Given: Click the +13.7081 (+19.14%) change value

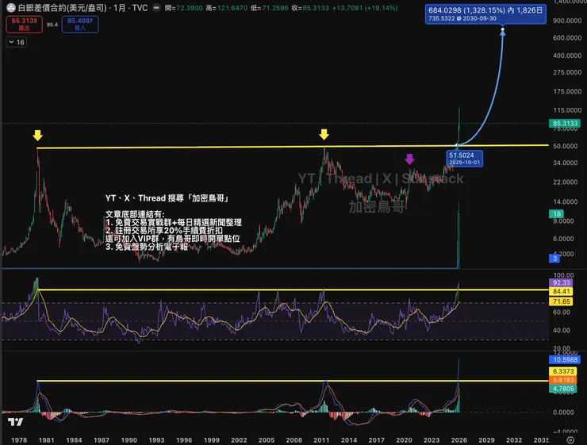Looking at the screenshot, I should pos(365,8).
